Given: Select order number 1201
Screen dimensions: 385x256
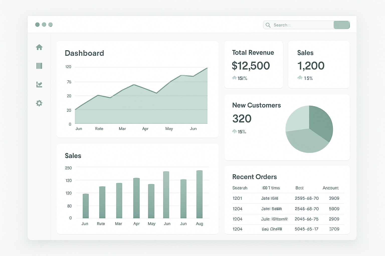Looking at the screenshot, I should click(237, 198).
